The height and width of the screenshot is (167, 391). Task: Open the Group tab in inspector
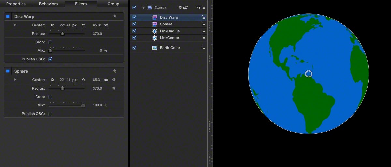coord(113,4)
